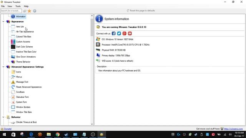Click the Primary display line
Screen dimensions: 246x138
pyautogui.click(x=116, y=56)
